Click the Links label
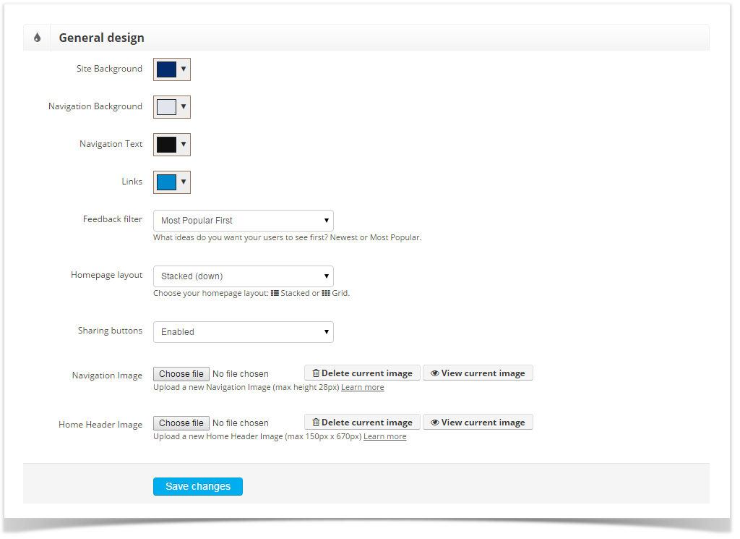 pos(132,182)
